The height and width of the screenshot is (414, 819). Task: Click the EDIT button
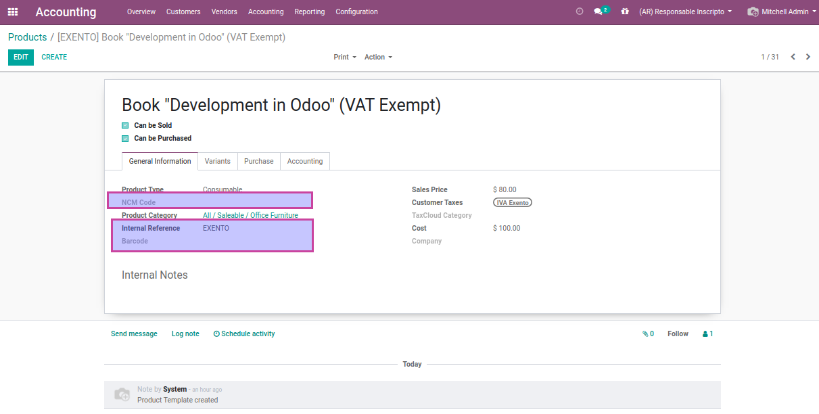[21, 57]
